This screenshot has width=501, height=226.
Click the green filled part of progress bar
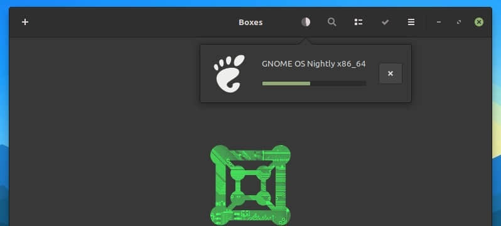click(x=286, y=83)
